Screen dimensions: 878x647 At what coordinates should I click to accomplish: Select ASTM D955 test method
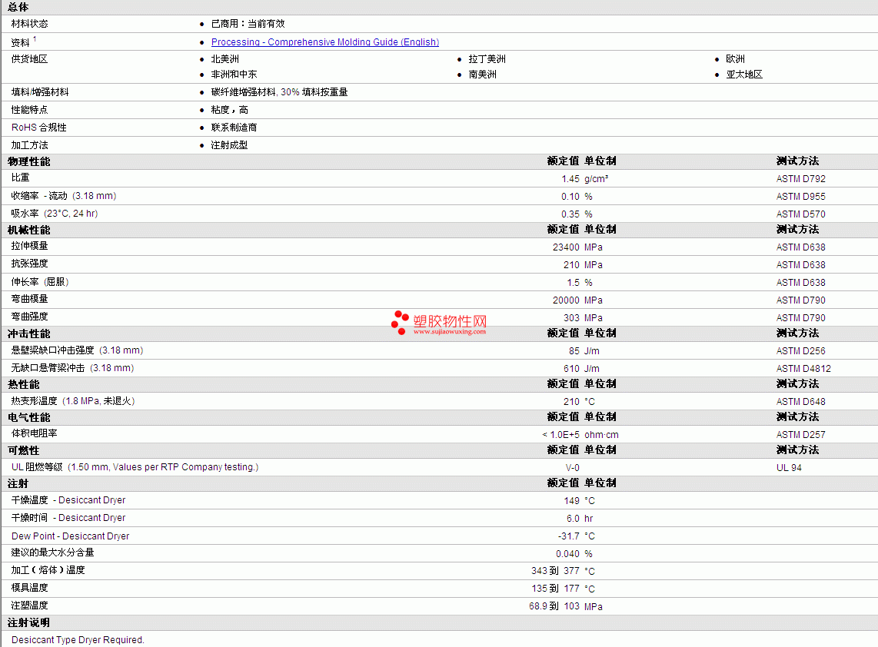point(800,197)
